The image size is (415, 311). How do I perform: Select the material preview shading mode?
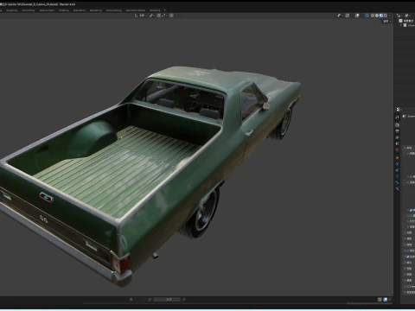pos(381,16)
